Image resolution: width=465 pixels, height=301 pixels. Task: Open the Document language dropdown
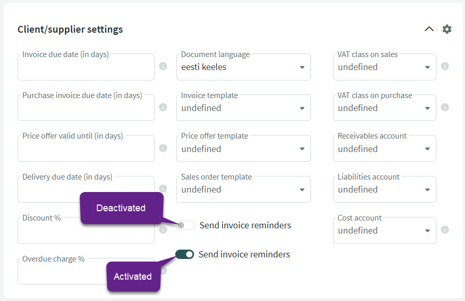pos(243,67)
